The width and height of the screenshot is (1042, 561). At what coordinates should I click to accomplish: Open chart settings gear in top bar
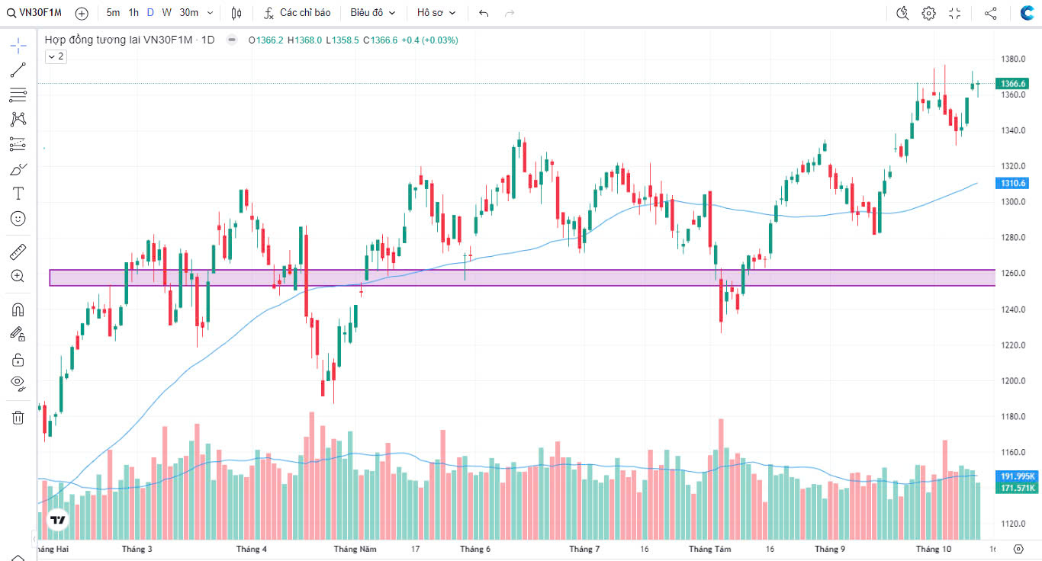click(928, 13)
